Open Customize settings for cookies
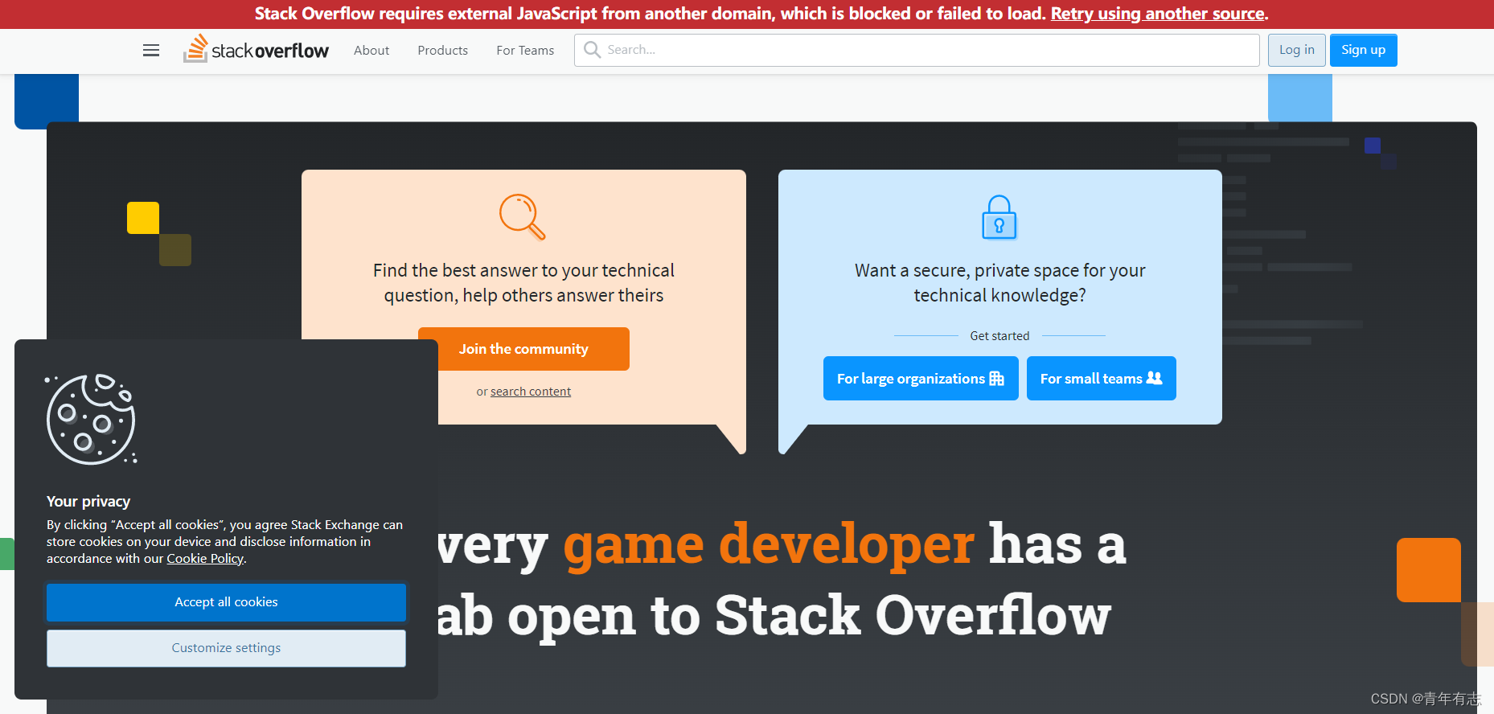Screen dimensions: 1494x714 point(226,648)
